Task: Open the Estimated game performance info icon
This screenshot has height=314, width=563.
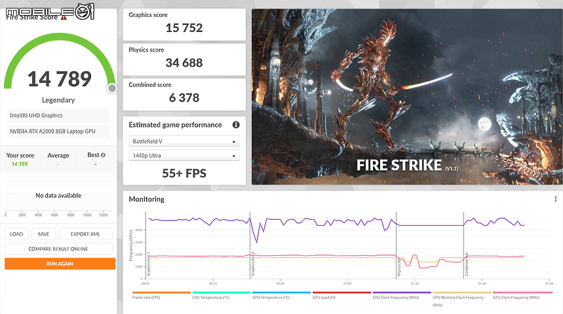Action: (x=236, y=125)
